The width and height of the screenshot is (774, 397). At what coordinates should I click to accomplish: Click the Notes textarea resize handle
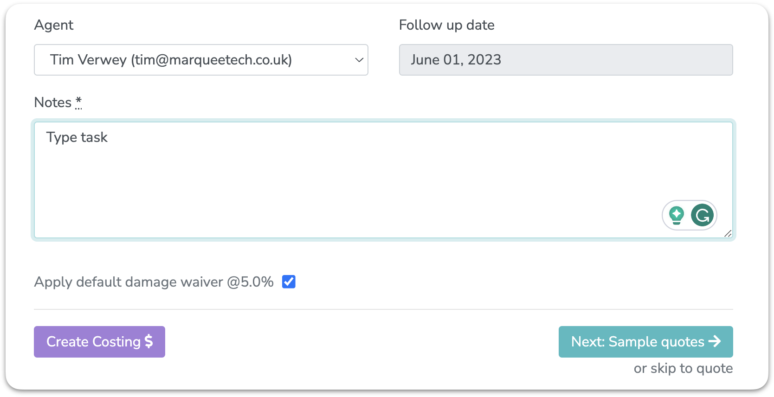pyautogui.click(x=728, y=234)
